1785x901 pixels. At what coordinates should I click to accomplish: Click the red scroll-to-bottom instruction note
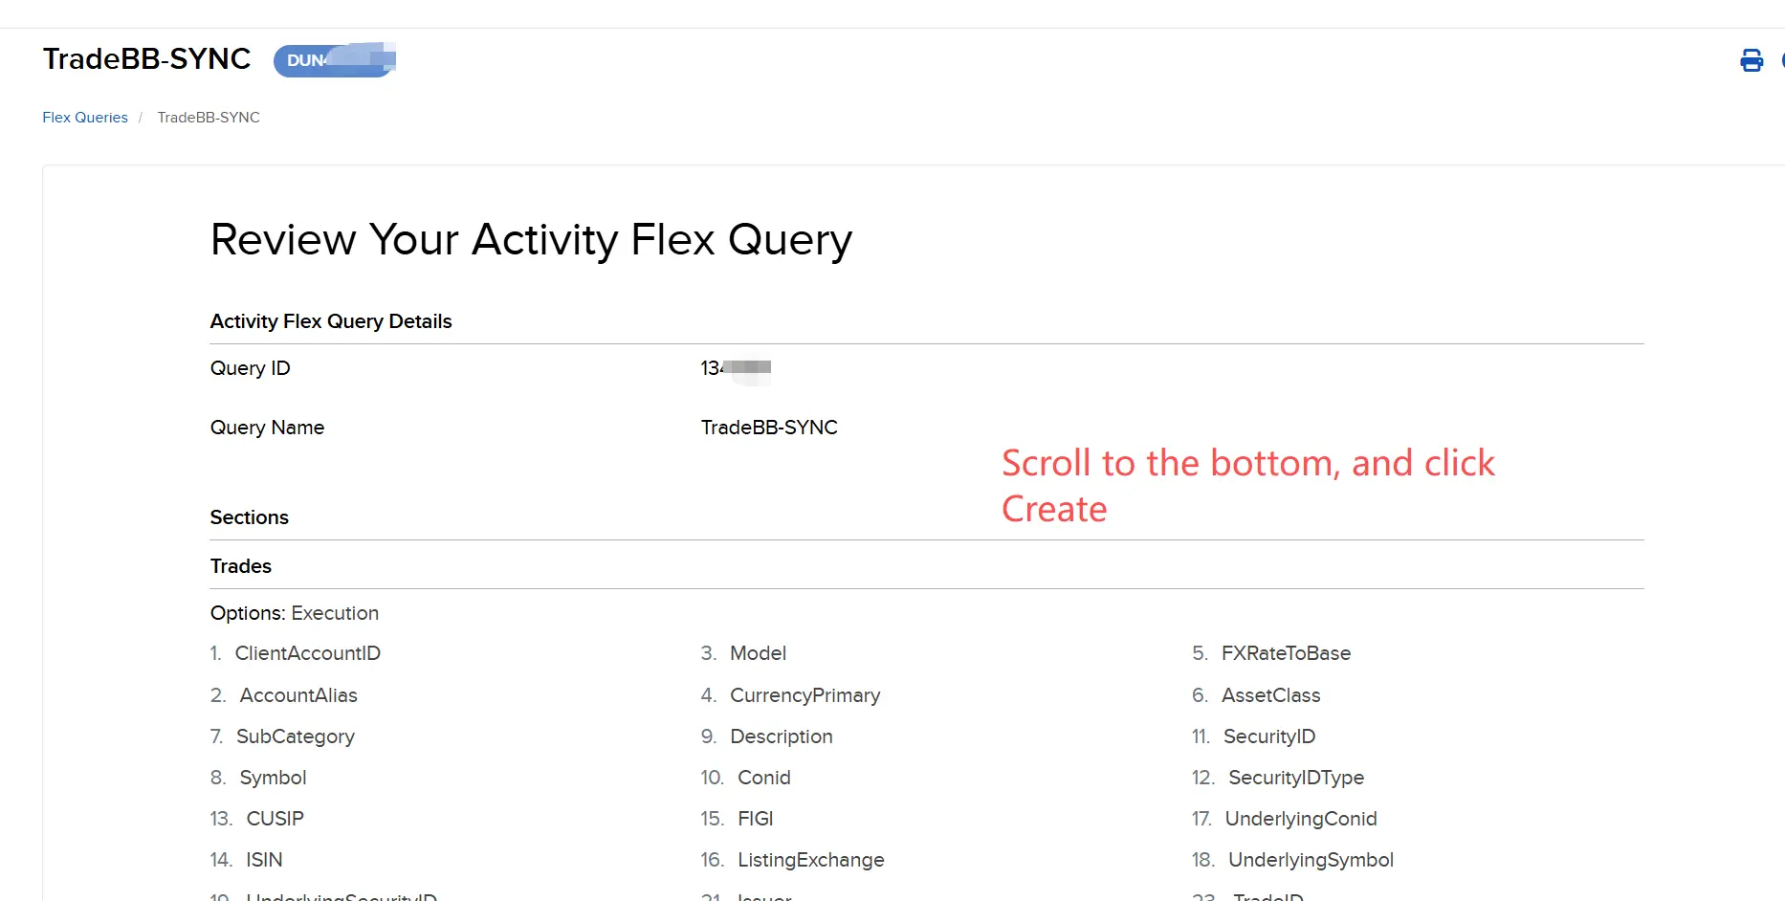tap(1247, 486)
